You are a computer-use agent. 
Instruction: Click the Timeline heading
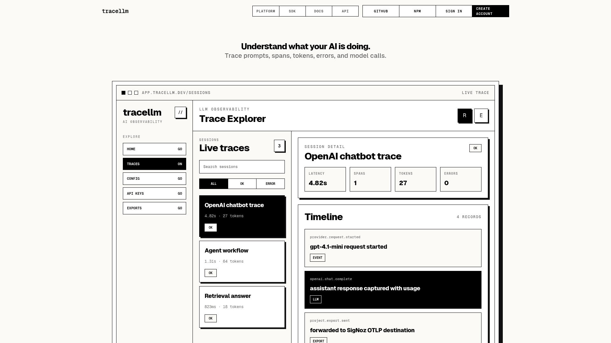324,217
